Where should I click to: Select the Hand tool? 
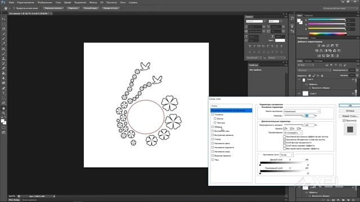3,108
